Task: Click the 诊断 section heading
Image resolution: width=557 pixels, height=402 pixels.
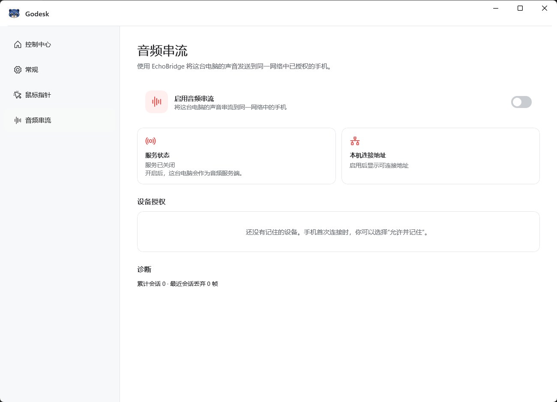Action: point(144,270)
